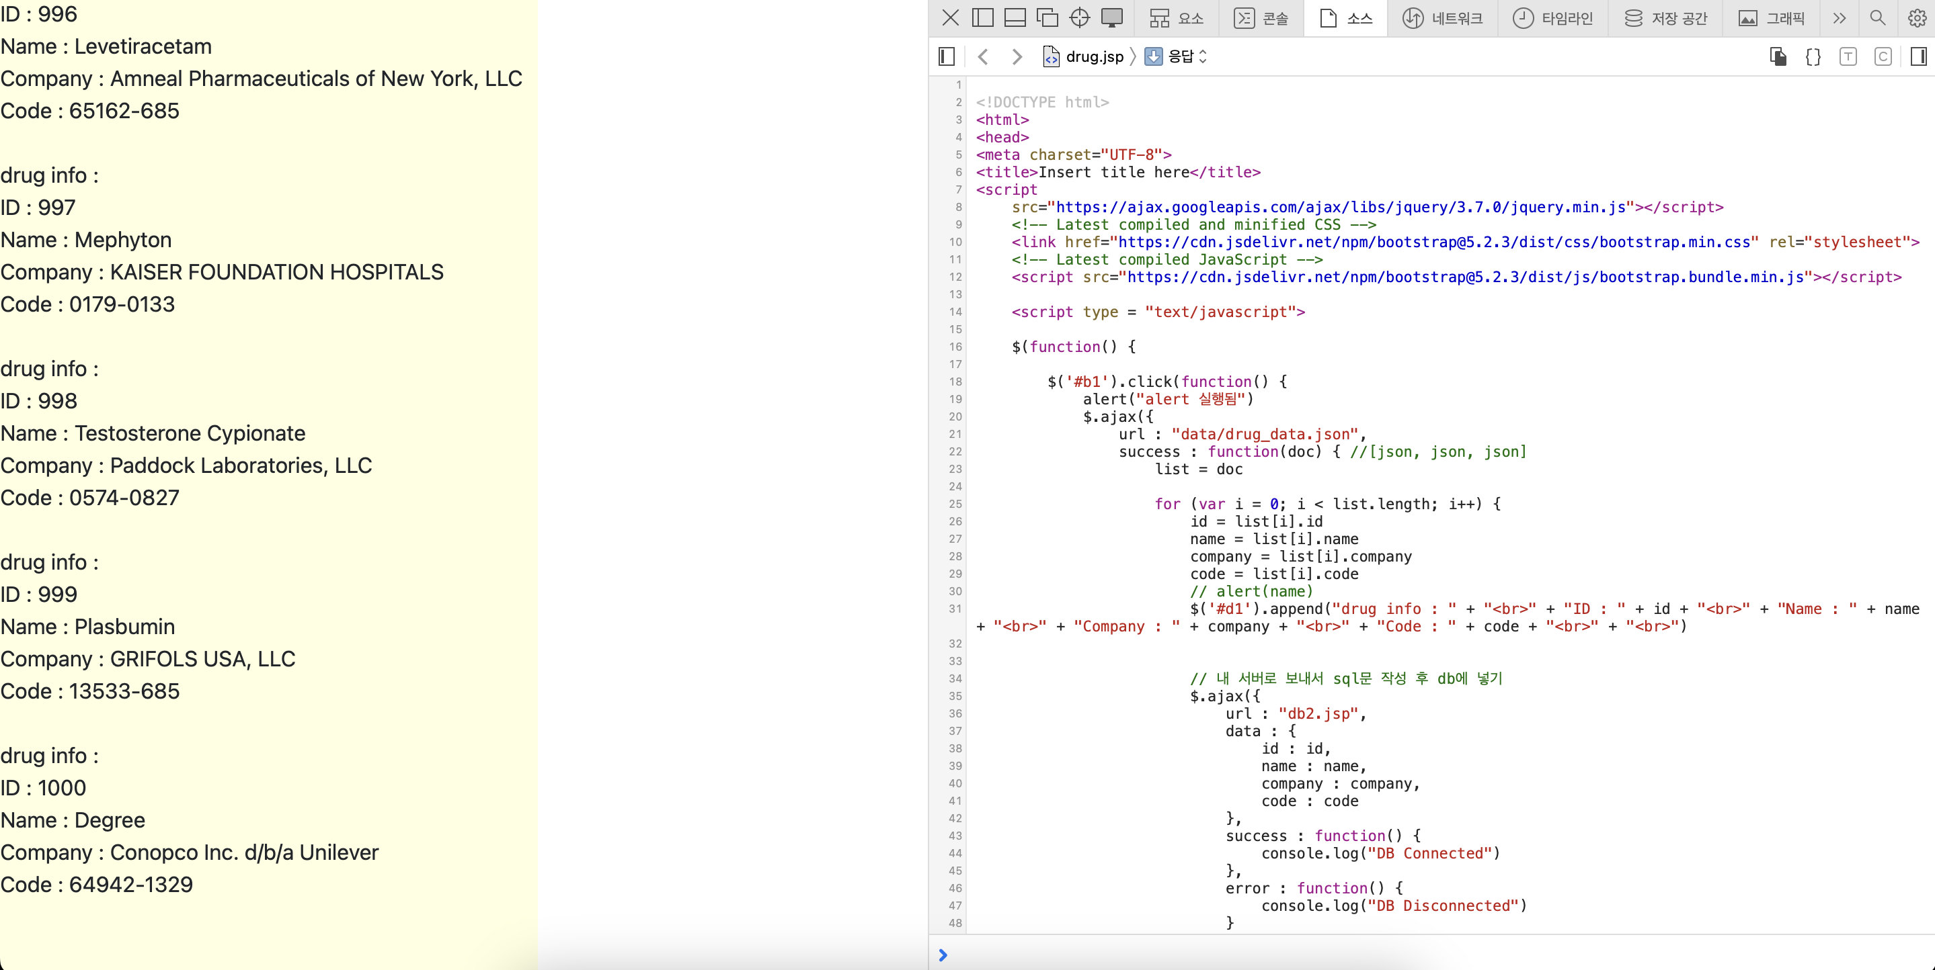Click 'Code : 64942-1329' on the page

(x=96, y=885)
